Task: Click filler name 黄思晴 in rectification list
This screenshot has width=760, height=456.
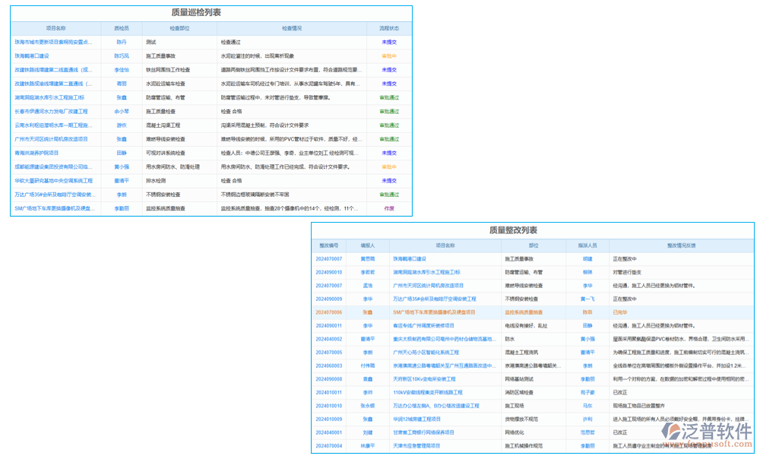Action: click(368, 257)
